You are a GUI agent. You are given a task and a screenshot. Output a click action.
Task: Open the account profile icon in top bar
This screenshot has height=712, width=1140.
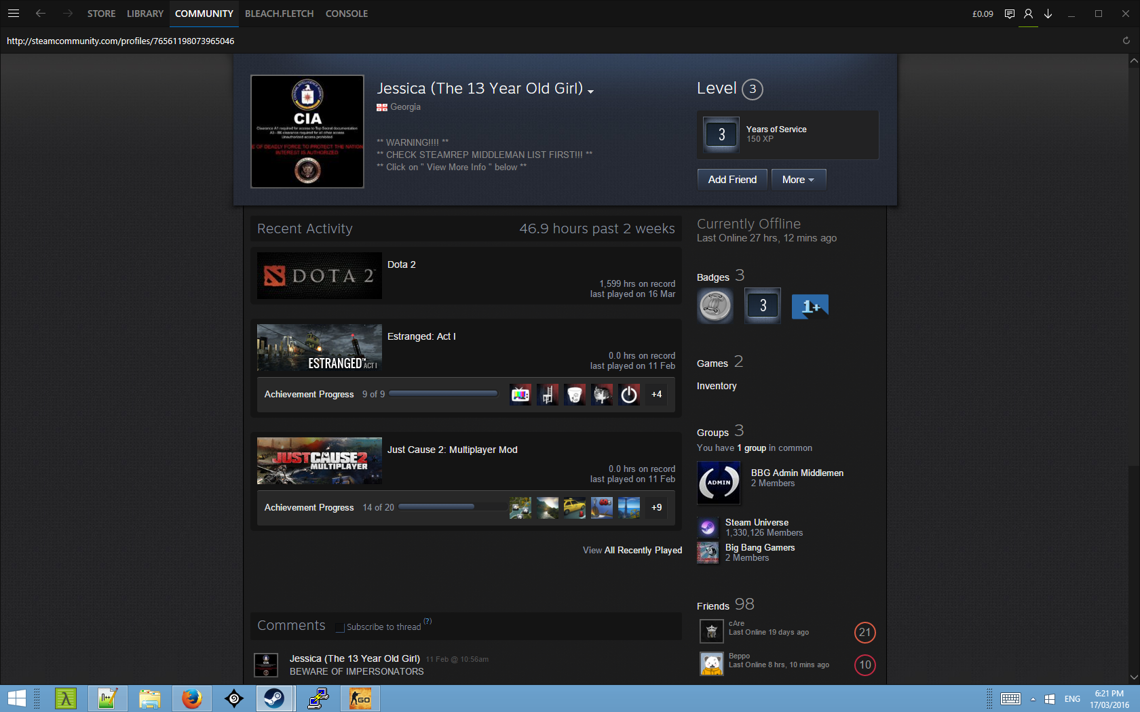(1029, 14)
